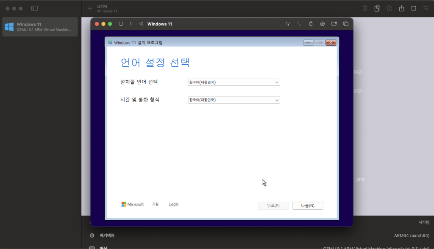Click the 언어 설정 선택 heading
Viewport: 434px width, 249px height.
click(x=155, y=63)
